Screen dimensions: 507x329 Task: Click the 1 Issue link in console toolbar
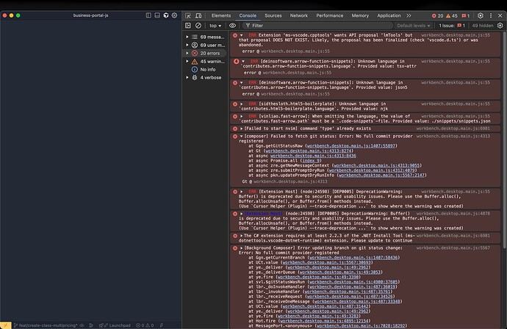(x=452, y=26)
